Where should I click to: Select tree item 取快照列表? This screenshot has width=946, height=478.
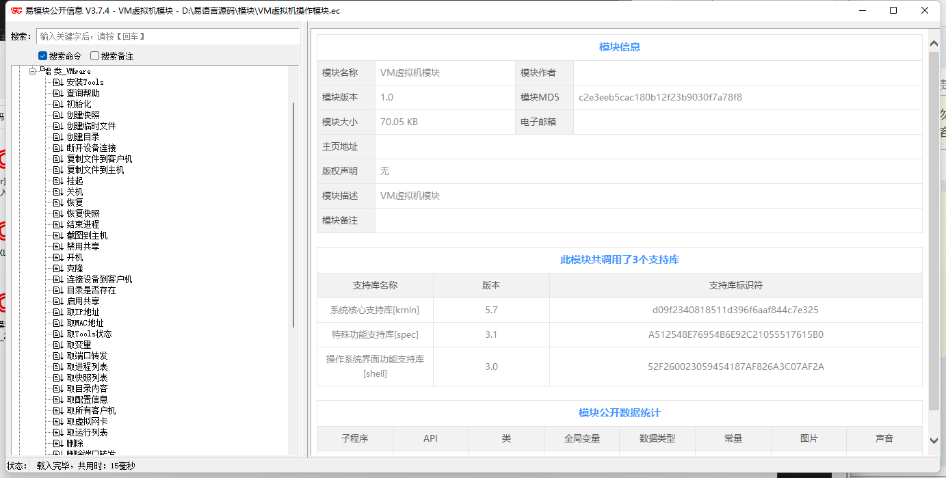(x=87, y=377)
